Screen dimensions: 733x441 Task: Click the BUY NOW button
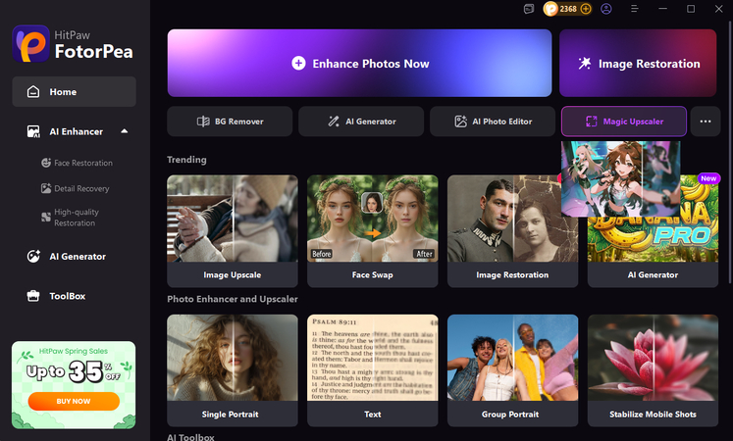pos(74,401)
